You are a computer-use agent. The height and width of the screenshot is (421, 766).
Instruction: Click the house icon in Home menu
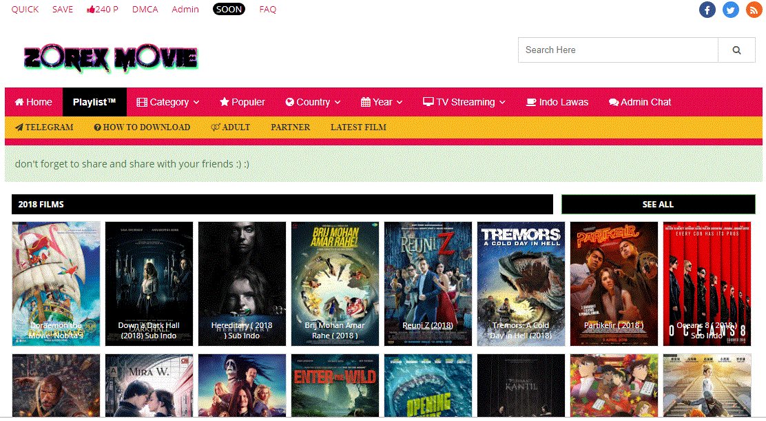[x=19, y=102]
